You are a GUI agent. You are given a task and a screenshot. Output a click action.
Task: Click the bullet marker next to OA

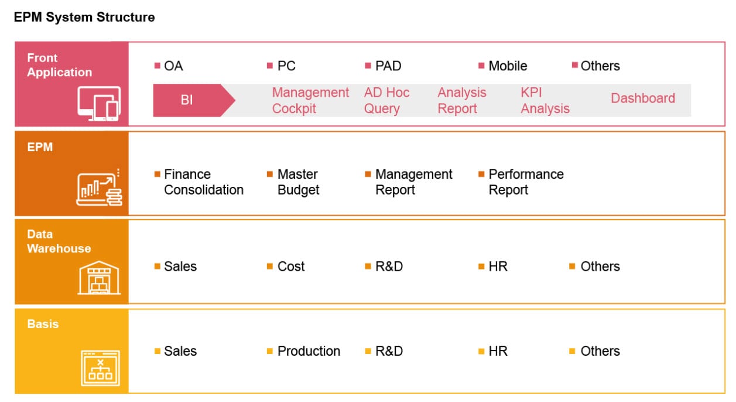pyautogui.click(x=157, y=66)
